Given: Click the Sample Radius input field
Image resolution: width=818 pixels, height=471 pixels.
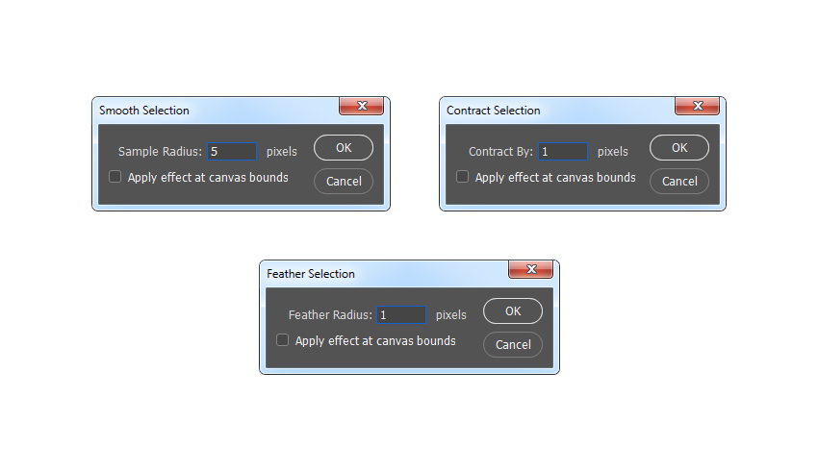Looking at the screenshot, I should tap(232, 152).
